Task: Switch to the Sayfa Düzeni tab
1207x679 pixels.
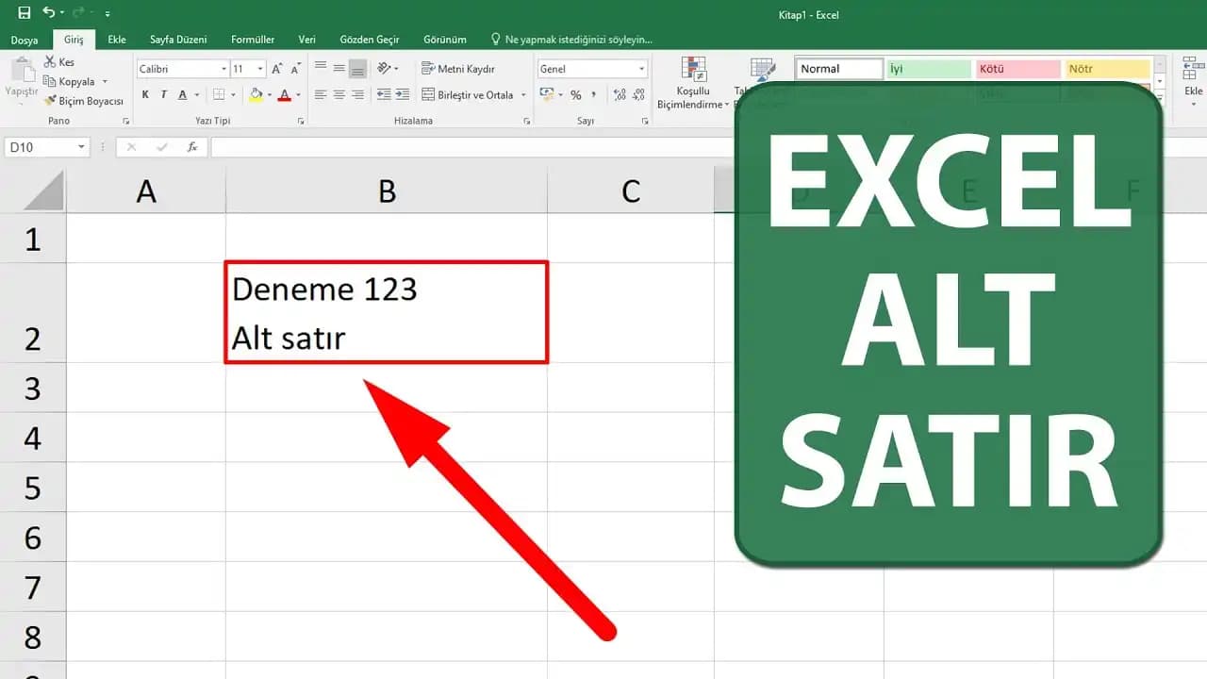Action: 178,40
